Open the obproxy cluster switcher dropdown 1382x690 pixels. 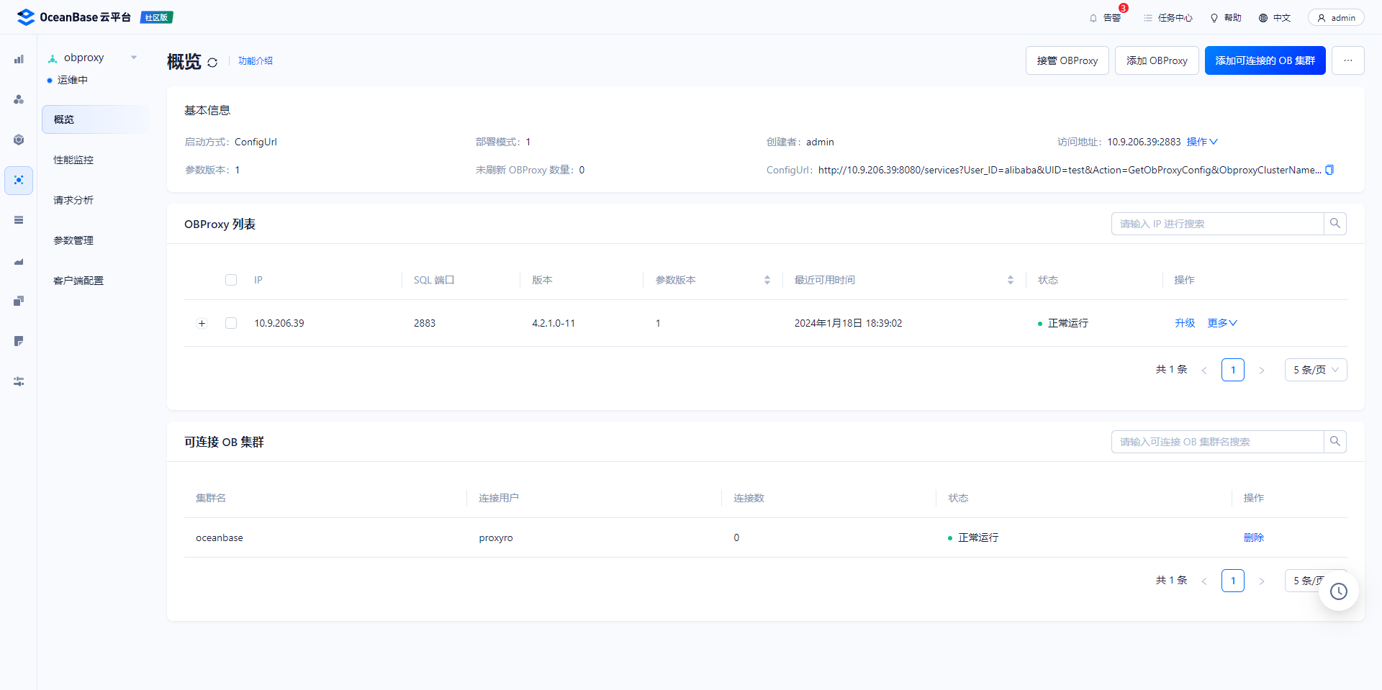coord(134,58)
